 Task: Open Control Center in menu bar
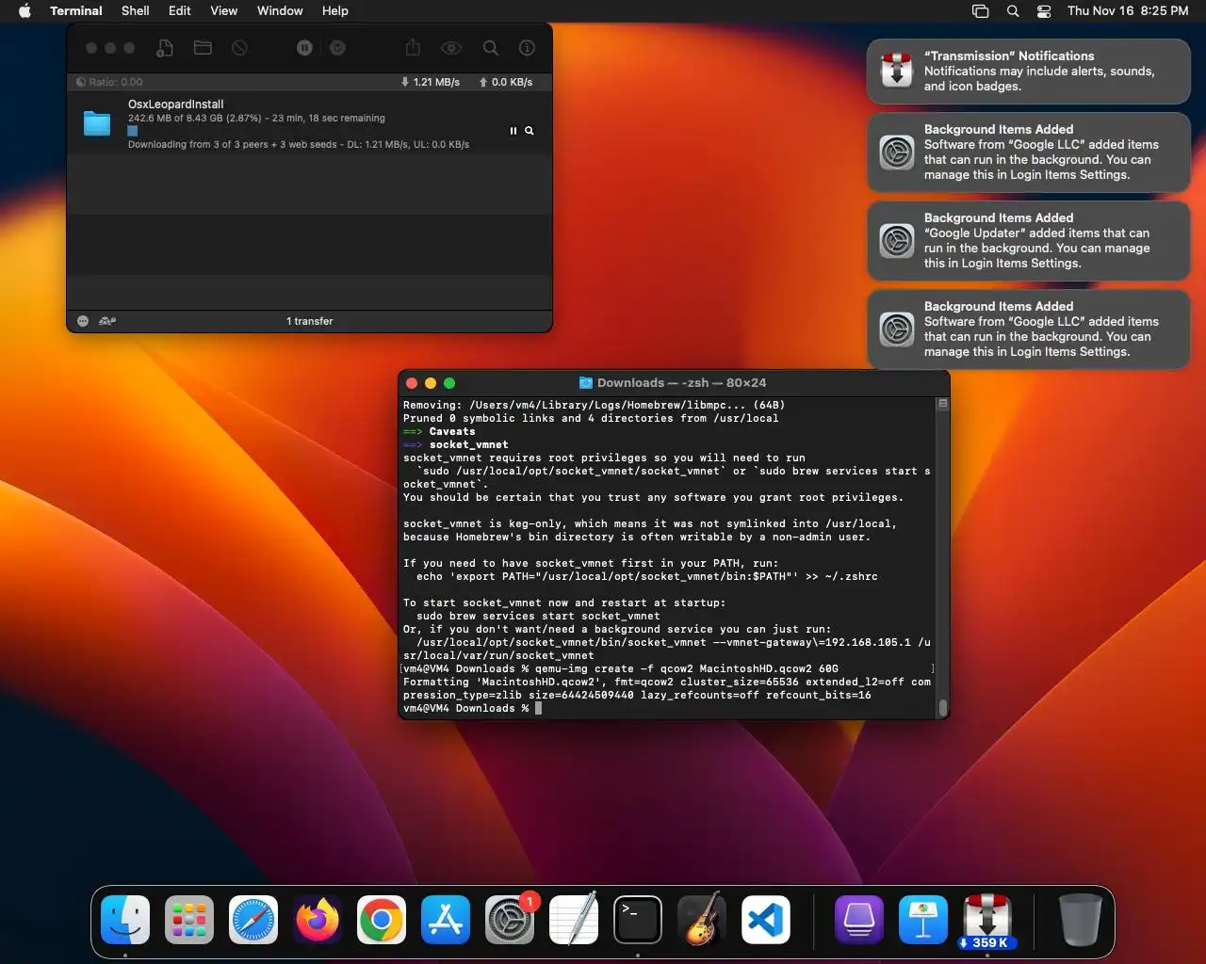tap(1044, 11)
